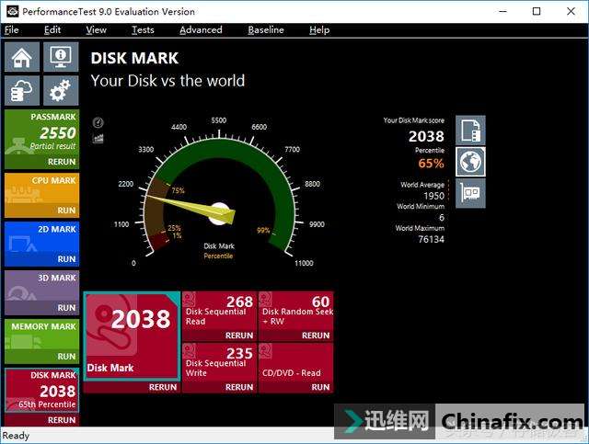The image size is (589, 444).
Task: Select the CPU MARK tile heading
Action: pyautogui.click(x=53, y=180)
